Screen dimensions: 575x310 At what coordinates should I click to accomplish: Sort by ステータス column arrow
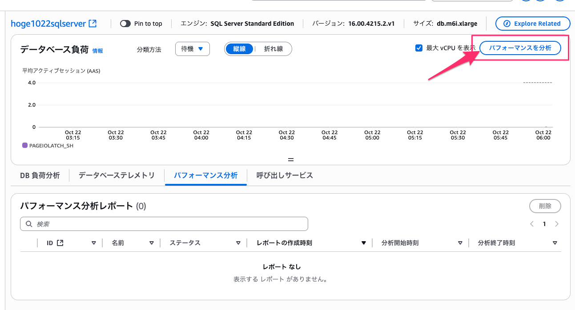pyautogui.click(x=238, y=243)
